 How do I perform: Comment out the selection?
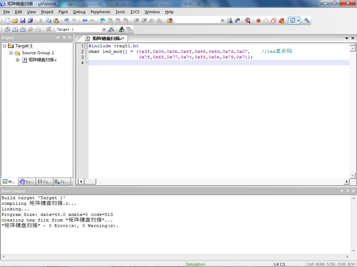(x=152, y=21)
